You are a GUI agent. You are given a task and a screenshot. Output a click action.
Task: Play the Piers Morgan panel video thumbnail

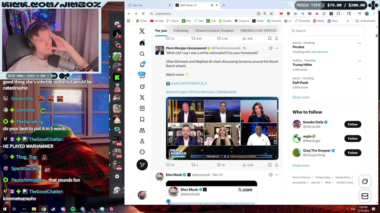coord(222,128)
